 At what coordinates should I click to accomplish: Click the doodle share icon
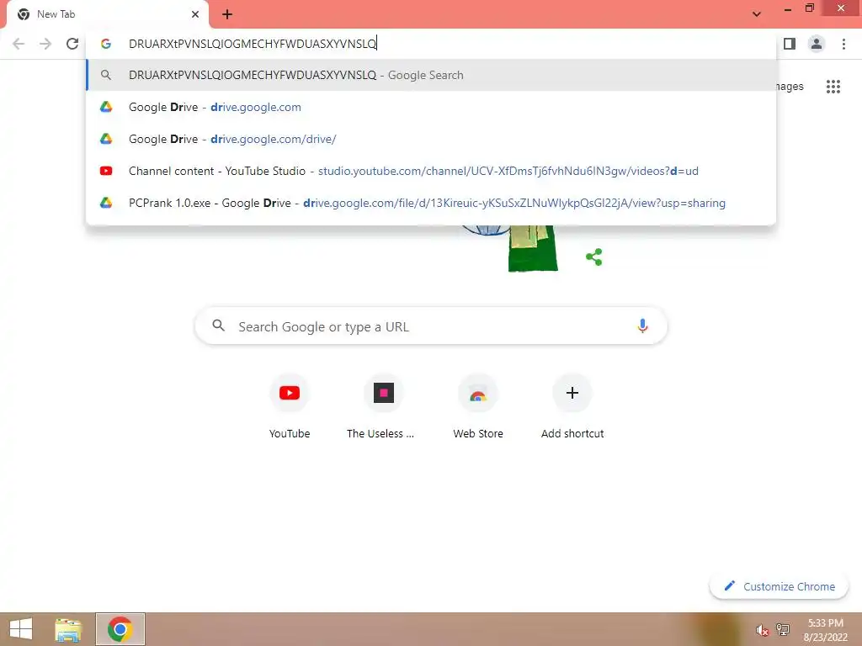[x=594, y=257]
